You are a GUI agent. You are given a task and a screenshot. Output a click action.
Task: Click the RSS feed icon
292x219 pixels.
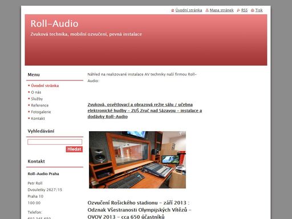tap(238, 10)
